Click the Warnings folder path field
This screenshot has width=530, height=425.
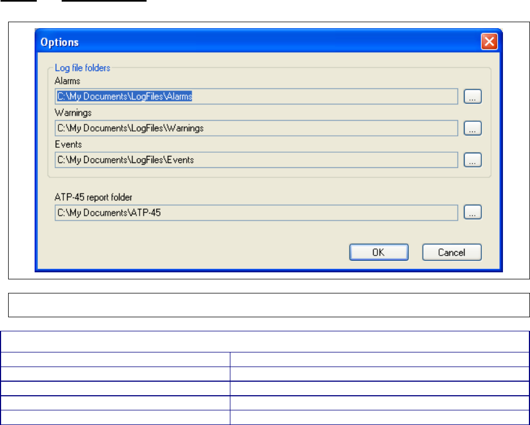pyautogui.click(x=256, y=128)
